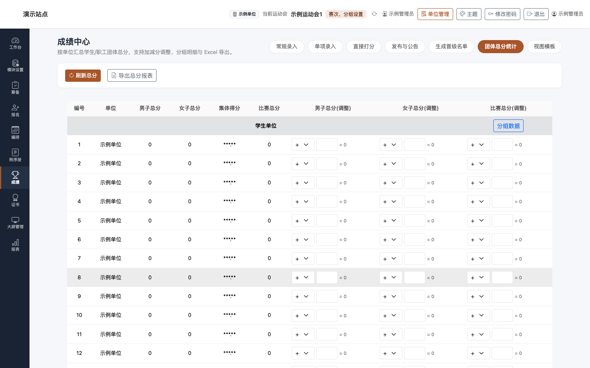The image size is (590, 368).
Task: Open row 8 比赛总分 adjustment sign dropdown
Action: pos(479,278)
